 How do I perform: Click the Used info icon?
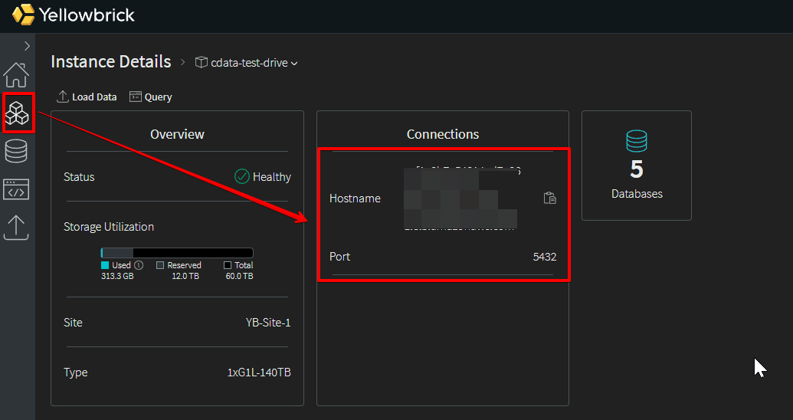[x=139, y=265]
